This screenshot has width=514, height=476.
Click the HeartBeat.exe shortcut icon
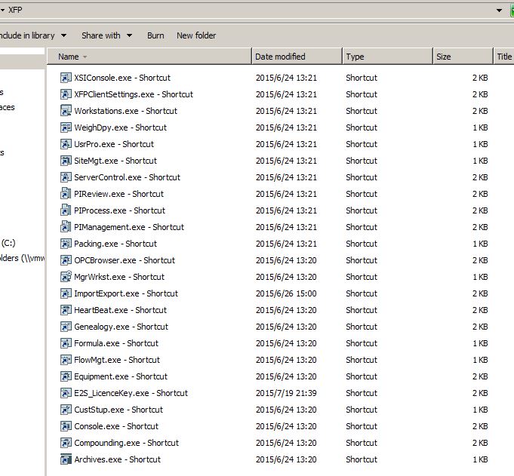pyautogui.click(x=66, y=310)
